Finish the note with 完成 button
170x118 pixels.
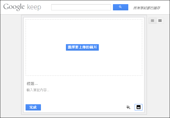coord(33,107)
